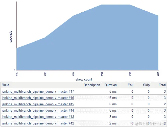This screenshot has height=127, width=168.
Task: Click the 'count' link under the chart
Action: pos(88,80)
